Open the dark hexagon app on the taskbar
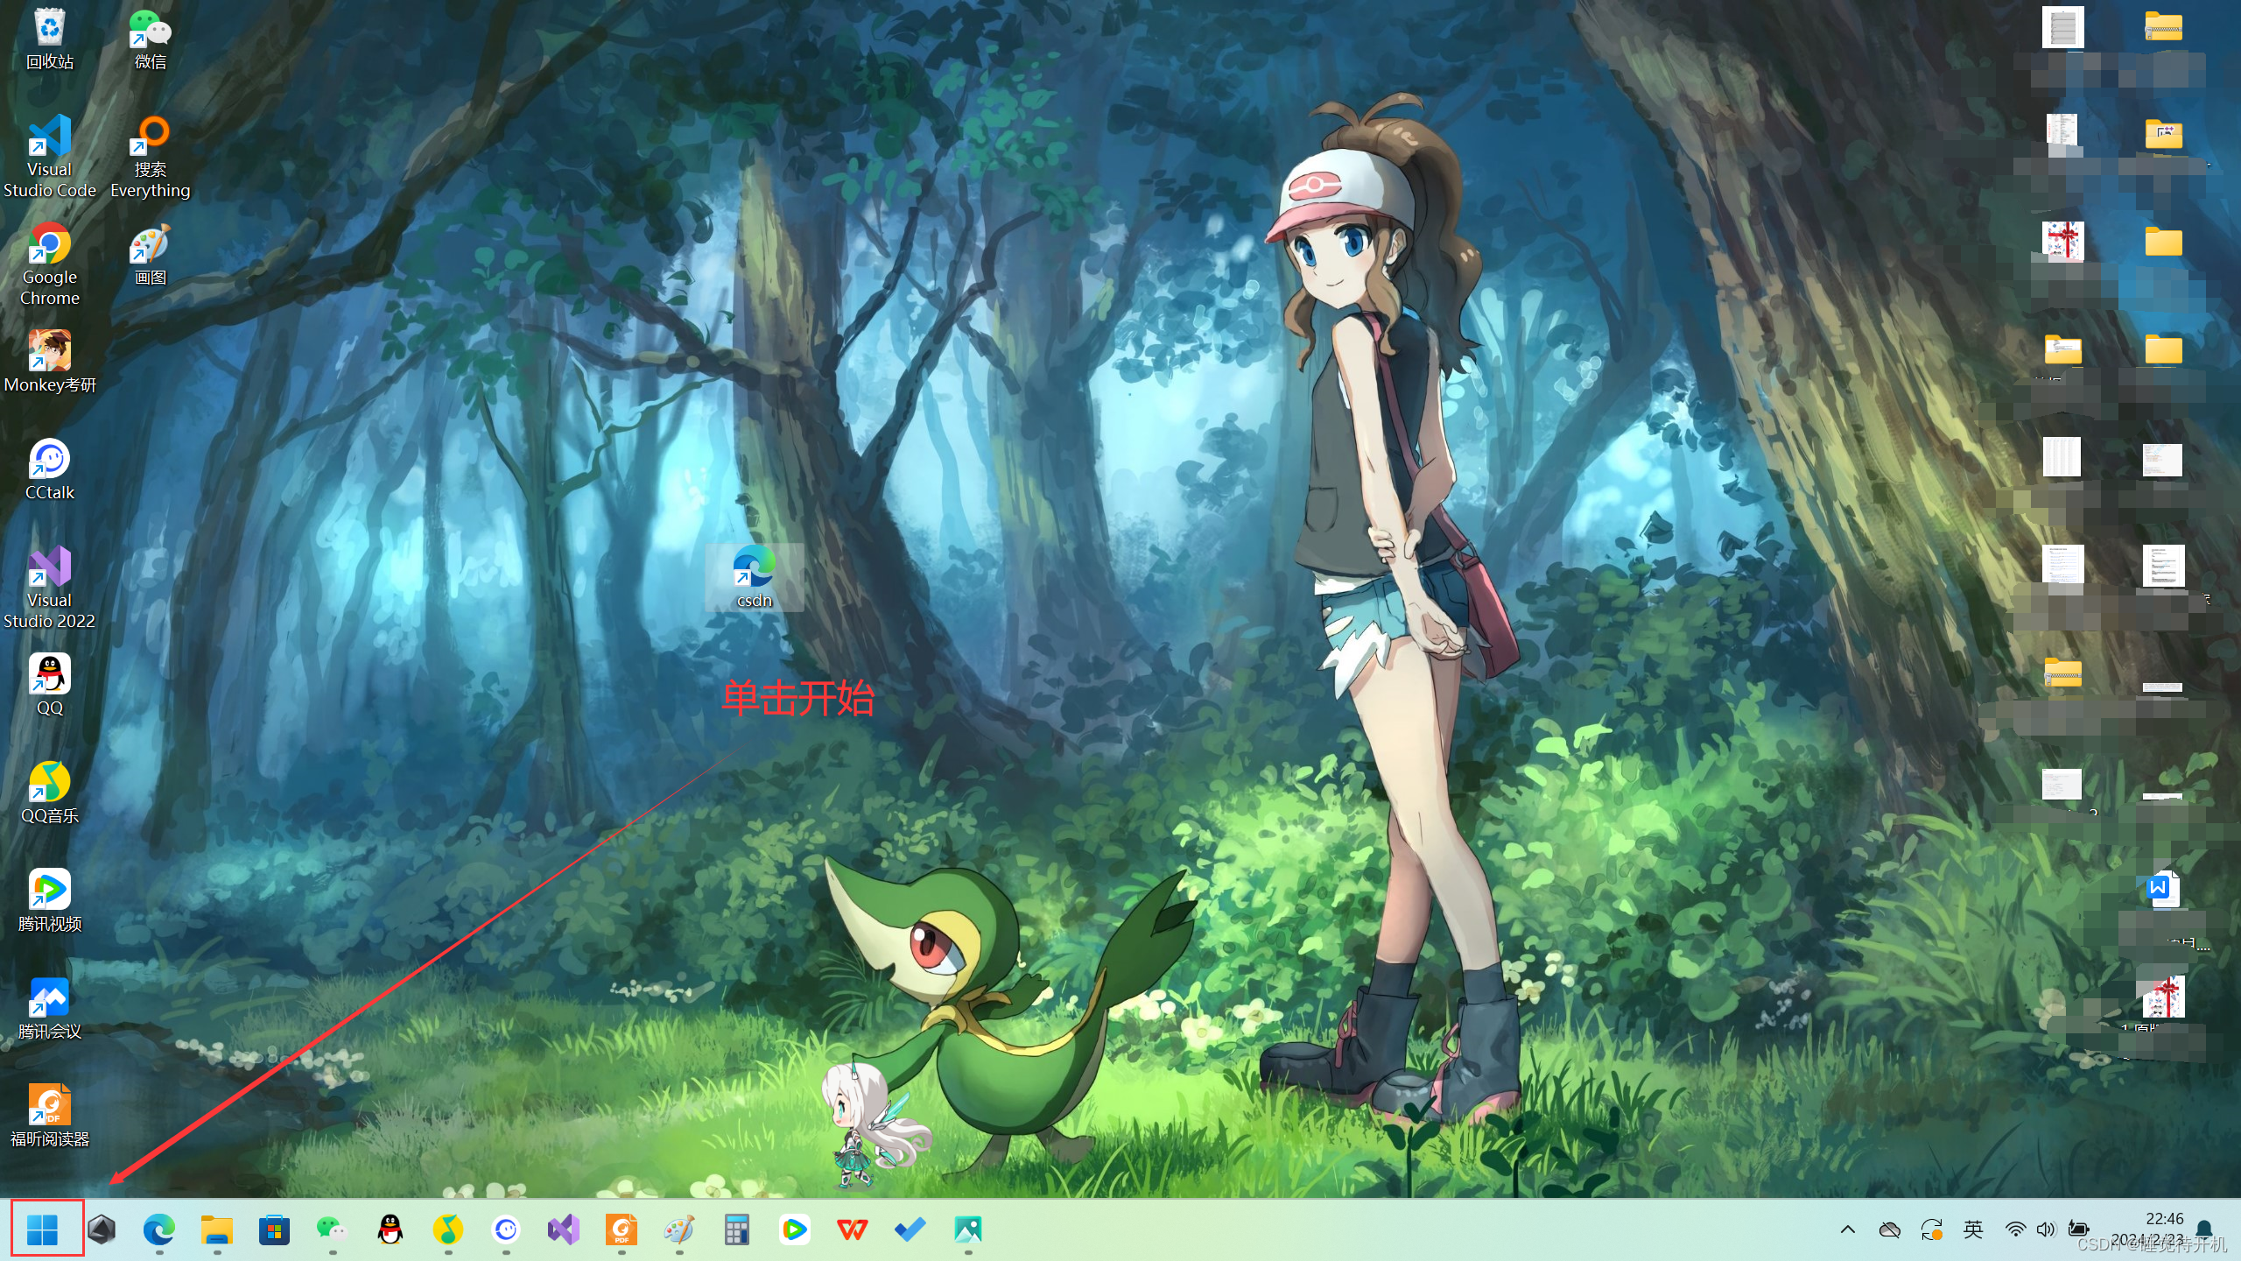 coord(102,1229)
